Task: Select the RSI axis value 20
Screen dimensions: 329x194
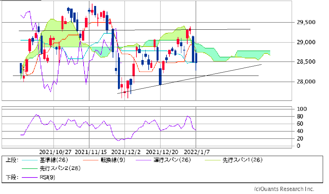Action: [300, 139]
